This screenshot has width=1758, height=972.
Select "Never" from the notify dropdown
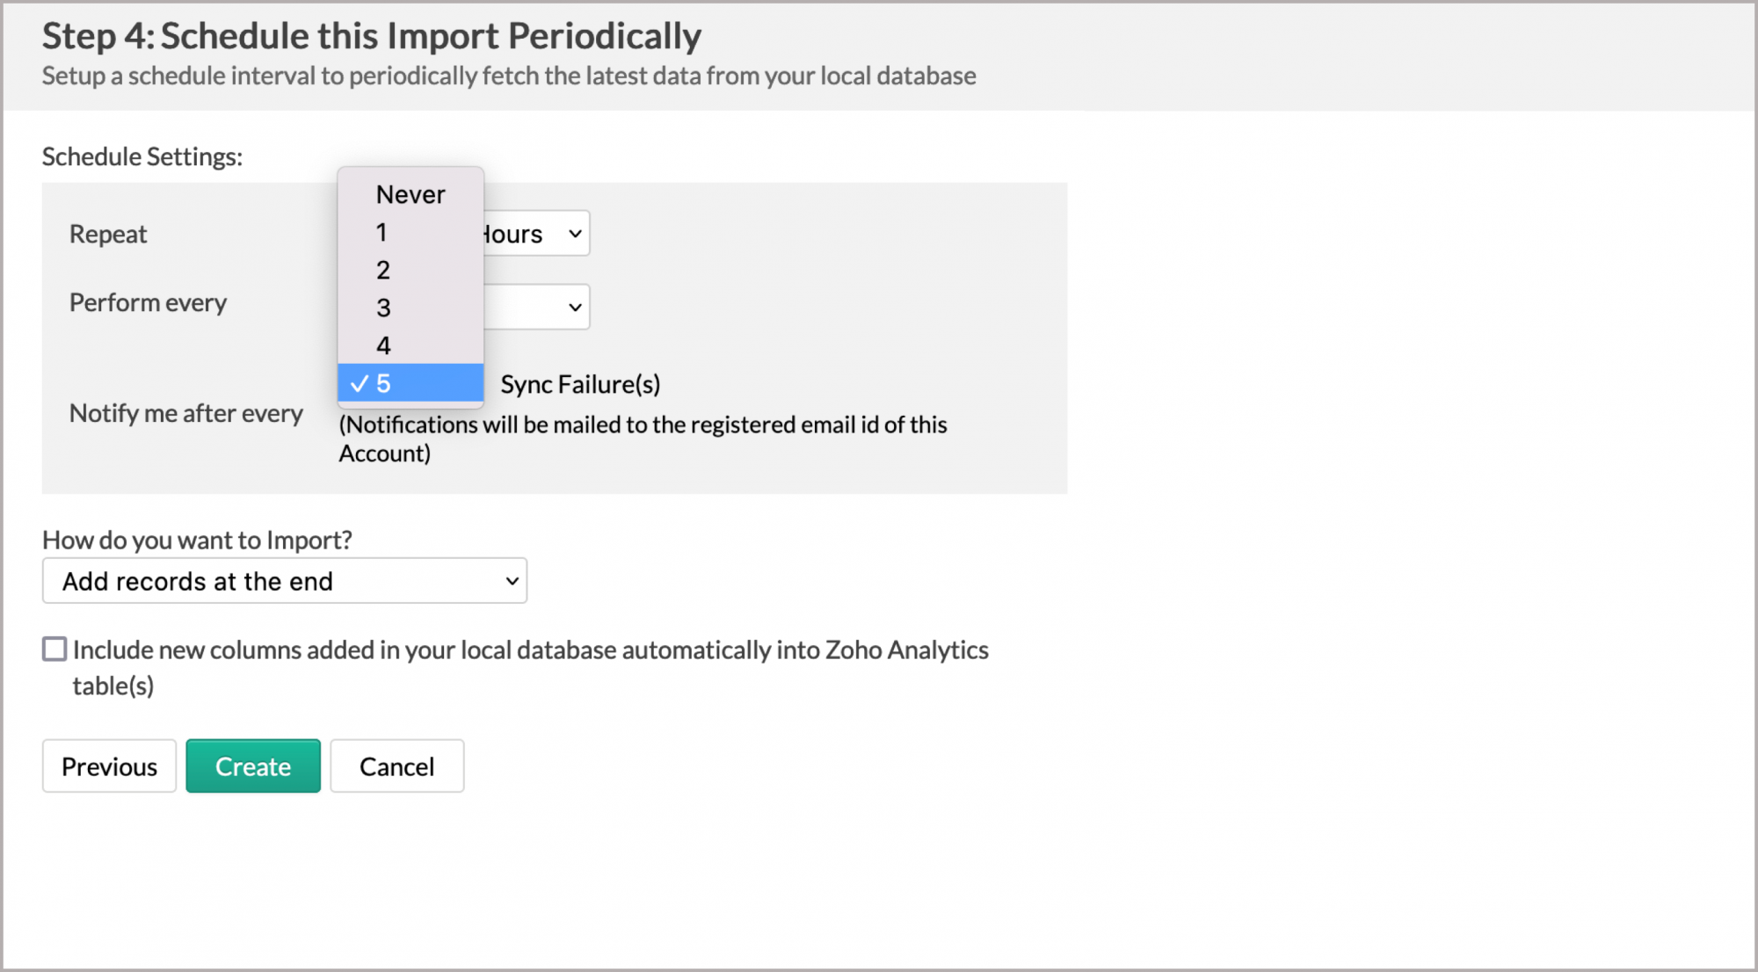(x=410, y=194)
